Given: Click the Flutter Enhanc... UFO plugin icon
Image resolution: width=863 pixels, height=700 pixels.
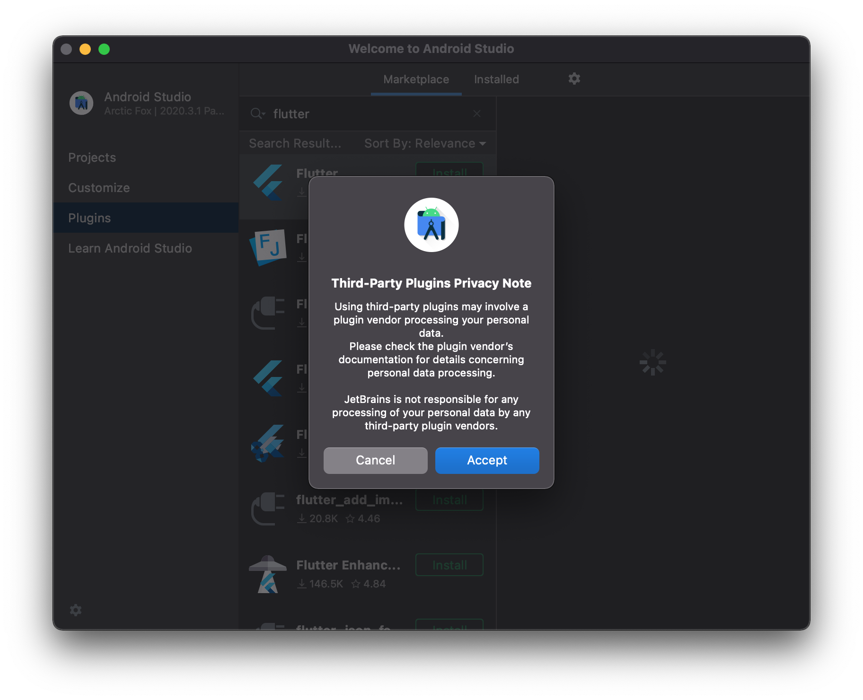Looking at the screenshot, I should pos(268,574).
